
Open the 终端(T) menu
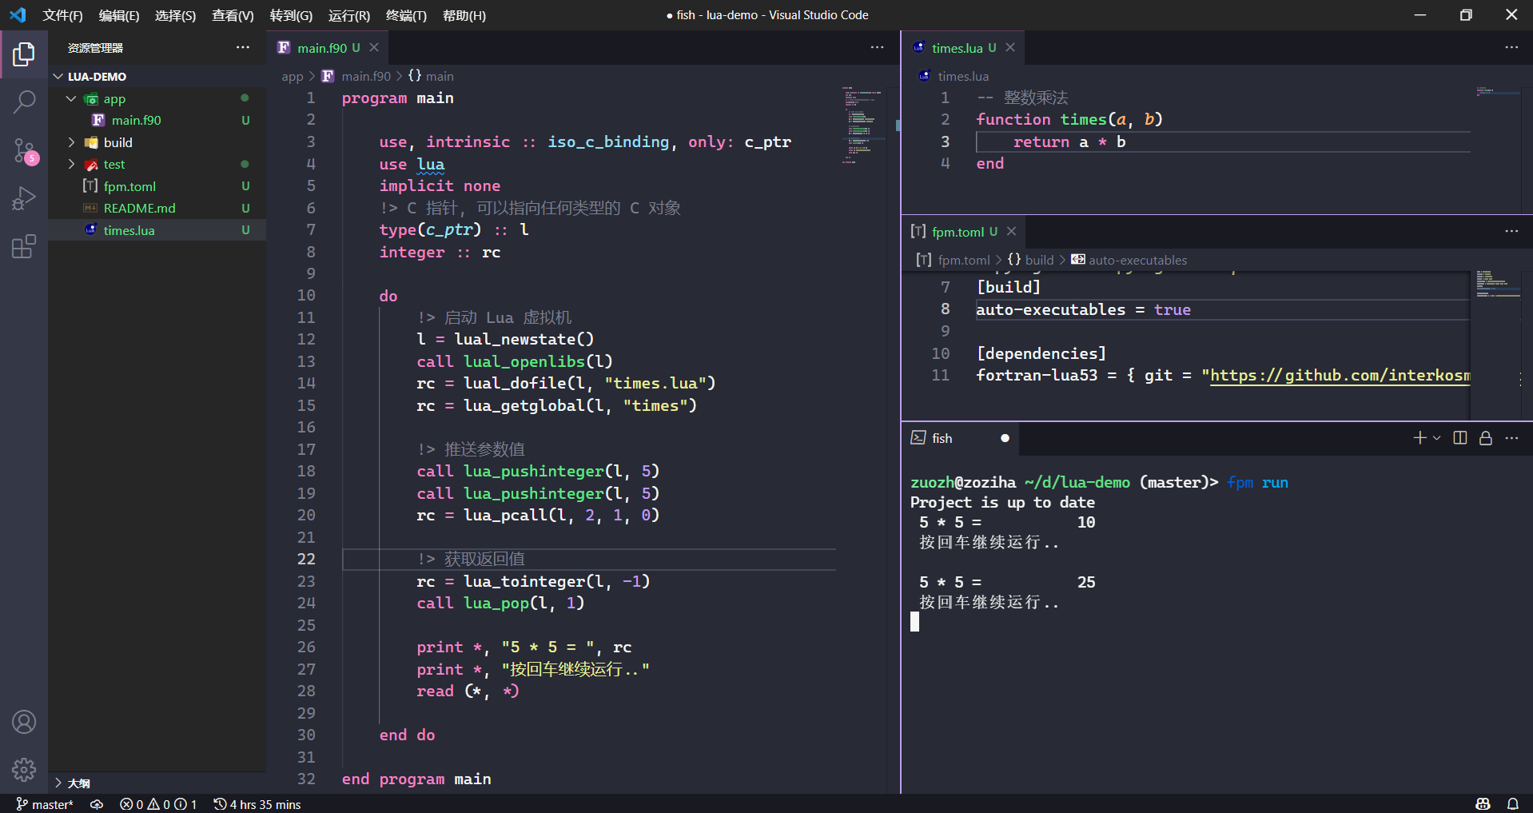406,15
